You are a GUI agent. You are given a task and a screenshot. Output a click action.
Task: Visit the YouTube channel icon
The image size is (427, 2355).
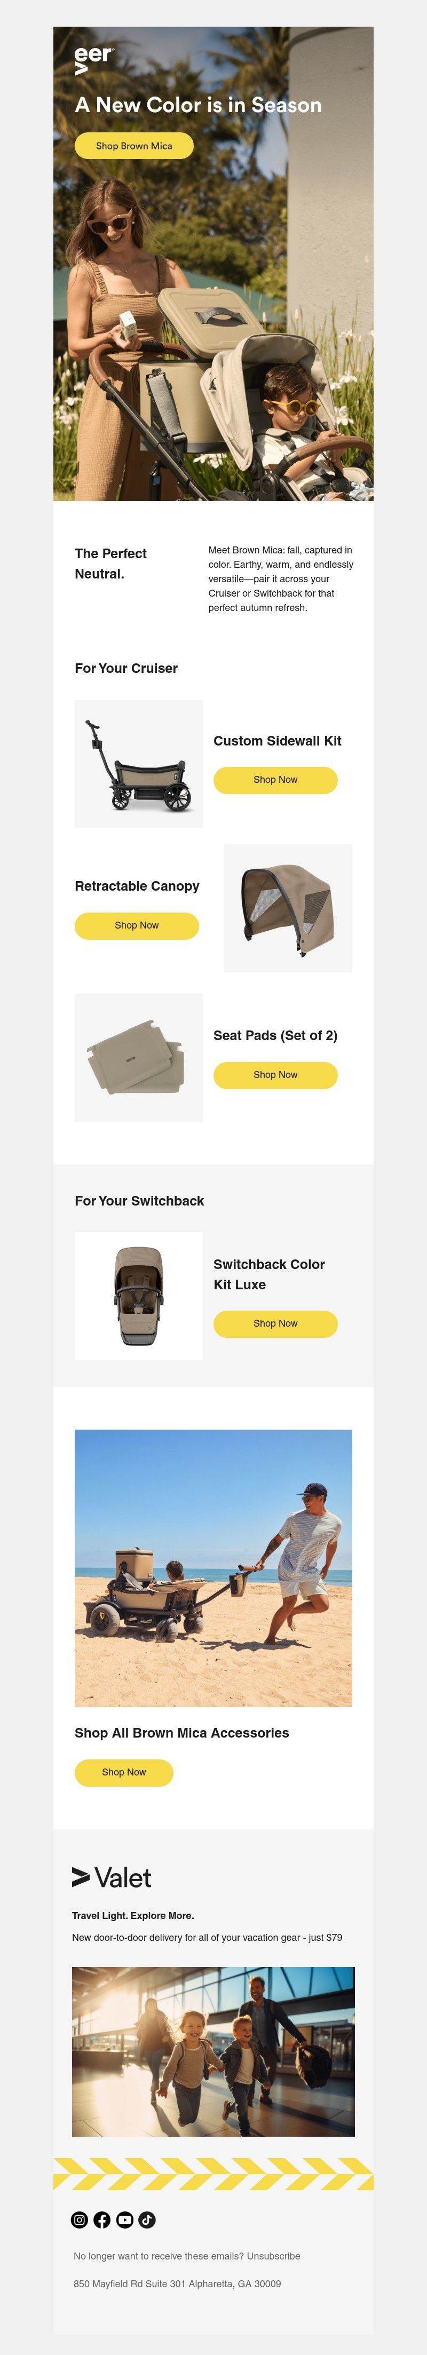(x=124, y=2219)
